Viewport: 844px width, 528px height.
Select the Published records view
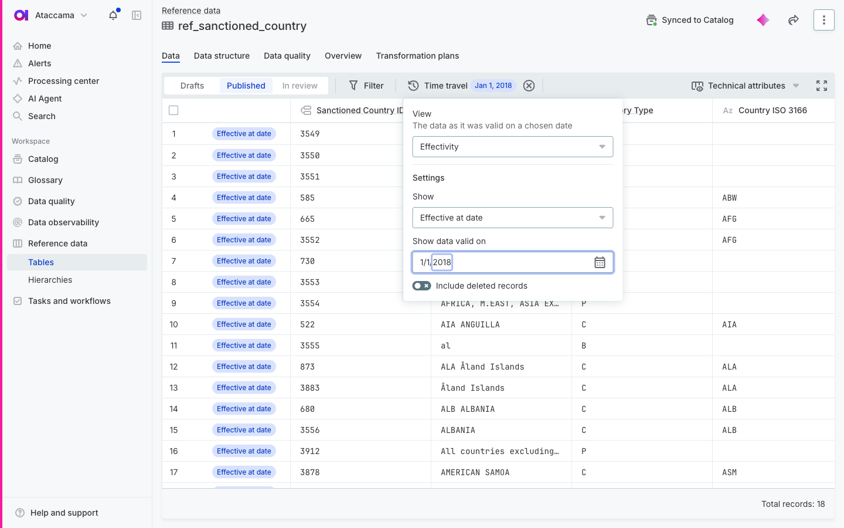tap(246, 86)
